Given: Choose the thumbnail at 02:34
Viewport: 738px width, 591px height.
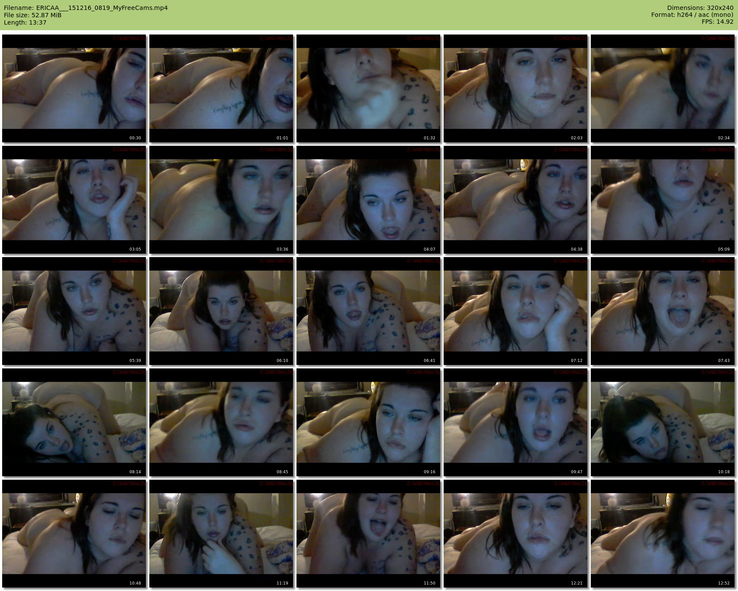Looking at the screenshot, I should (663, 88).
